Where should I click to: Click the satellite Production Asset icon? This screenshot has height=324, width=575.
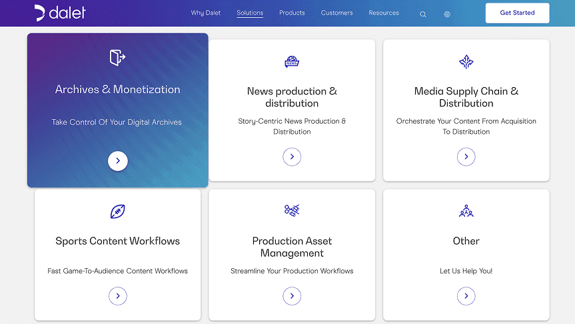point(292,210)
